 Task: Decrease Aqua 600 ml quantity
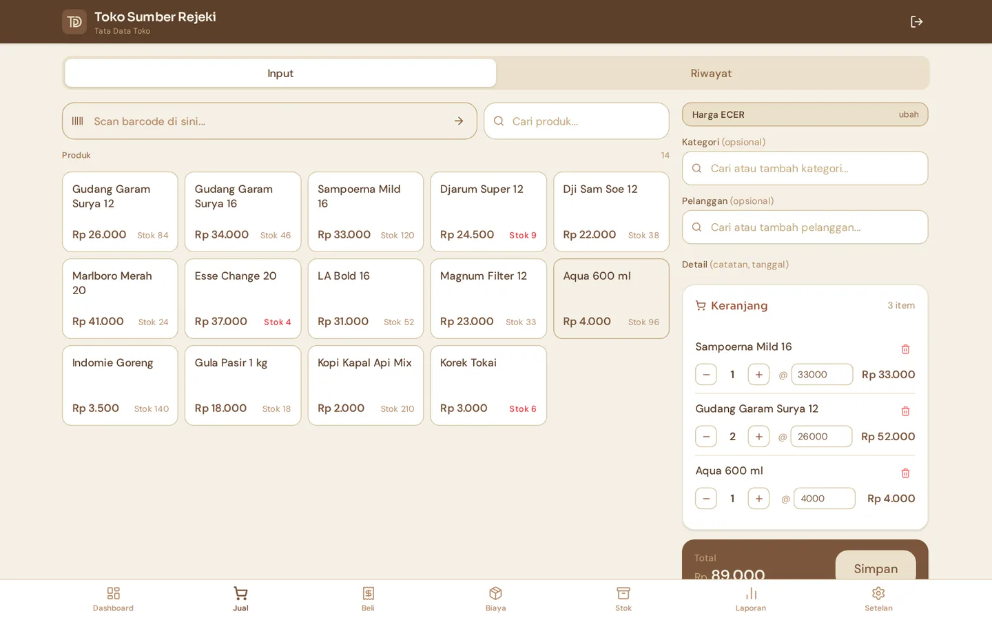[x=706, y=499]
